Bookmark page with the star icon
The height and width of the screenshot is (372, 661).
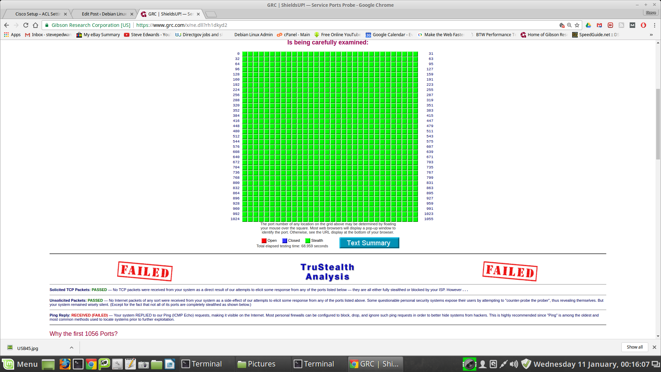[577, 25]
